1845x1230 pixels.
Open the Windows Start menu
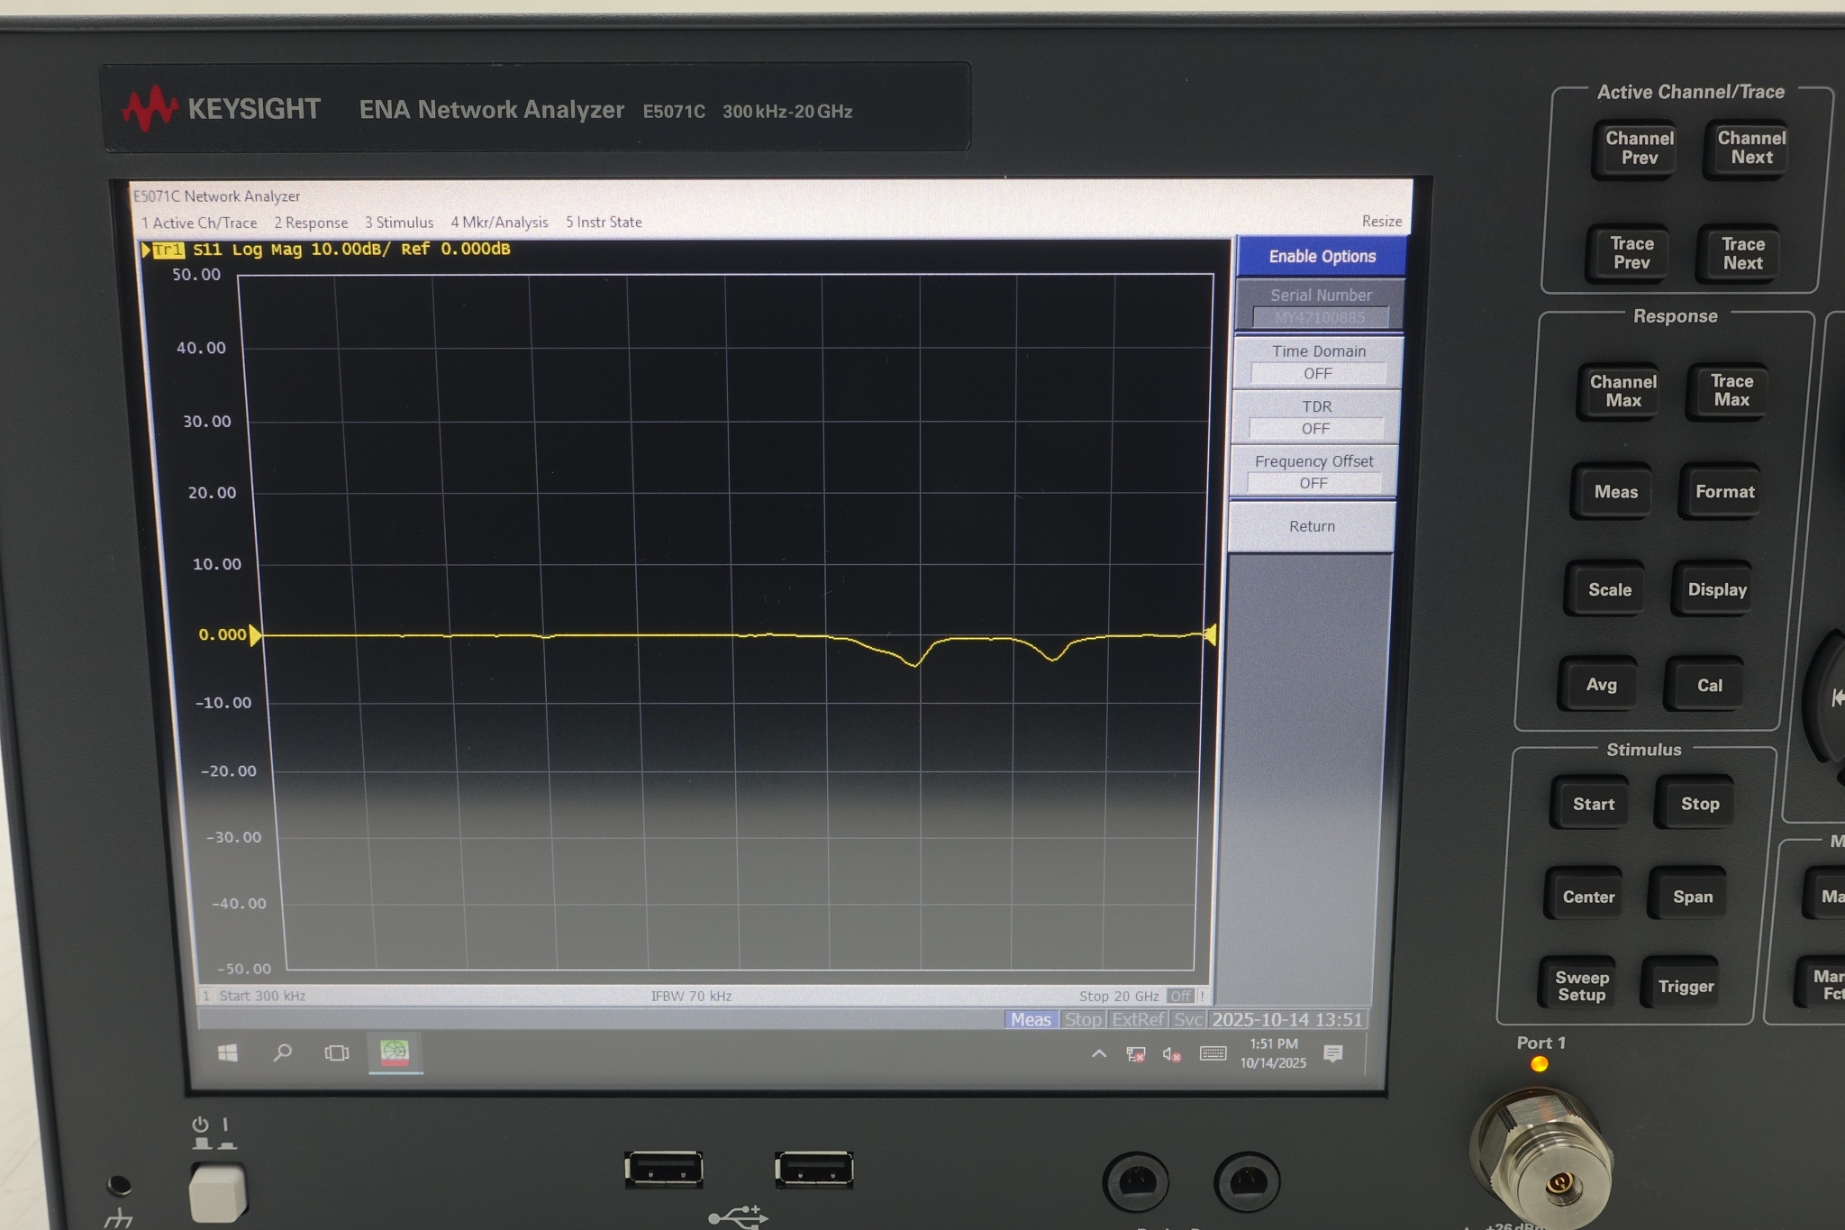click(227, 1052)
